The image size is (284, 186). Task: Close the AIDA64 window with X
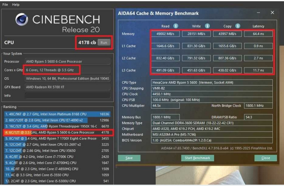click(272, 13)
